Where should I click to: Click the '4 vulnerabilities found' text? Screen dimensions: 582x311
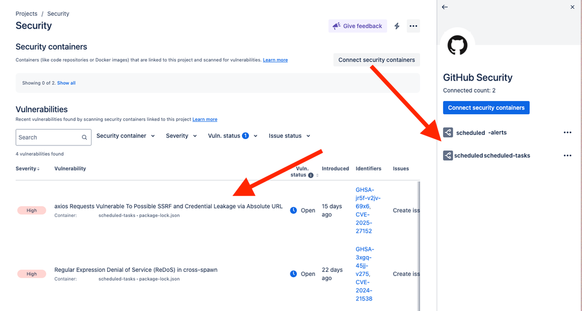click(40, 154)
